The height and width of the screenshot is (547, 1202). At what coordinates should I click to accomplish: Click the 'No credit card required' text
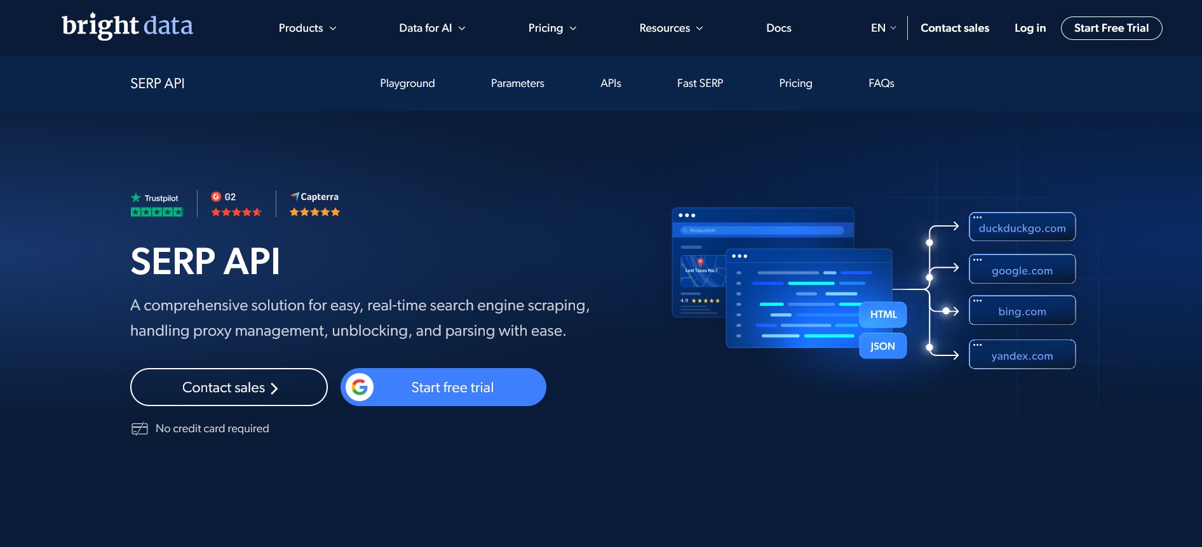point(212,428)
